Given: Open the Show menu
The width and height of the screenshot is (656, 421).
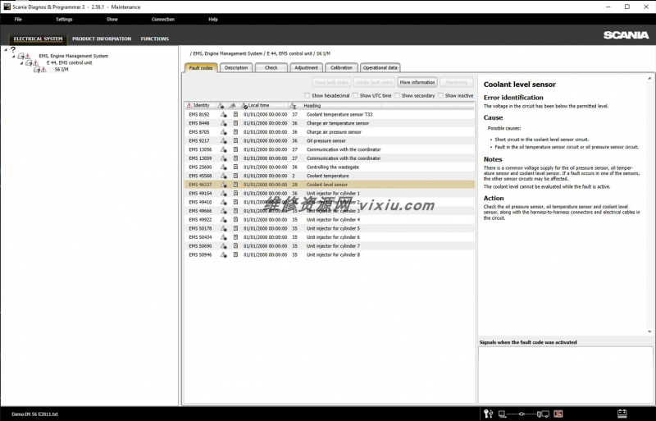Looking at the screenshot, I should click(112, 19).
